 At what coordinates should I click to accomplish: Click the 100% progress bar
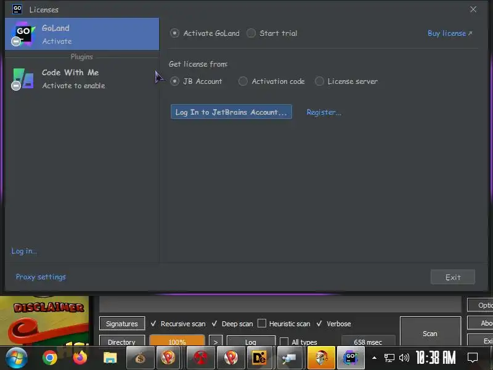(x=177, y=341)
